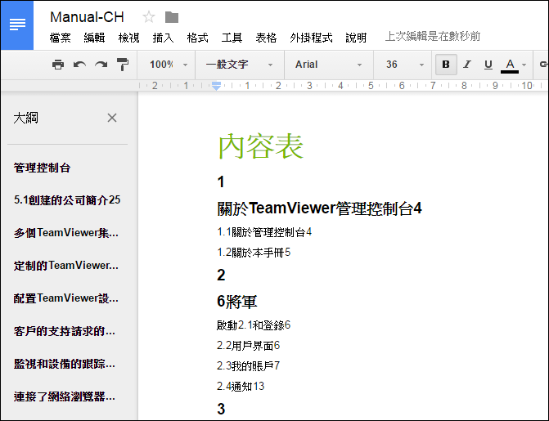The image size is (549, 421).
Task: Jump to 定制的TeamViewer... outline entry
Action: (x=65, y=265)
